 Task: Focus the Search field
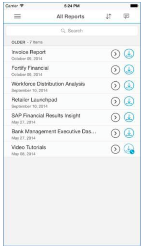72,31
